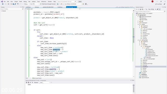This screenshot has width=167, height=94.
Task: Pin the cart_service.py tab
Action: [x=75, y=7]
